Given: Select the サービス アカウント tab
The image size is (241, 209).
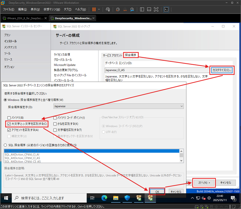Looking at the screenshot, I should pos(112,55).
